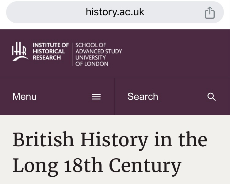Select the Institute of Historical Research wordmark
This screenshot has height=184, width=230.
point(51,51)
